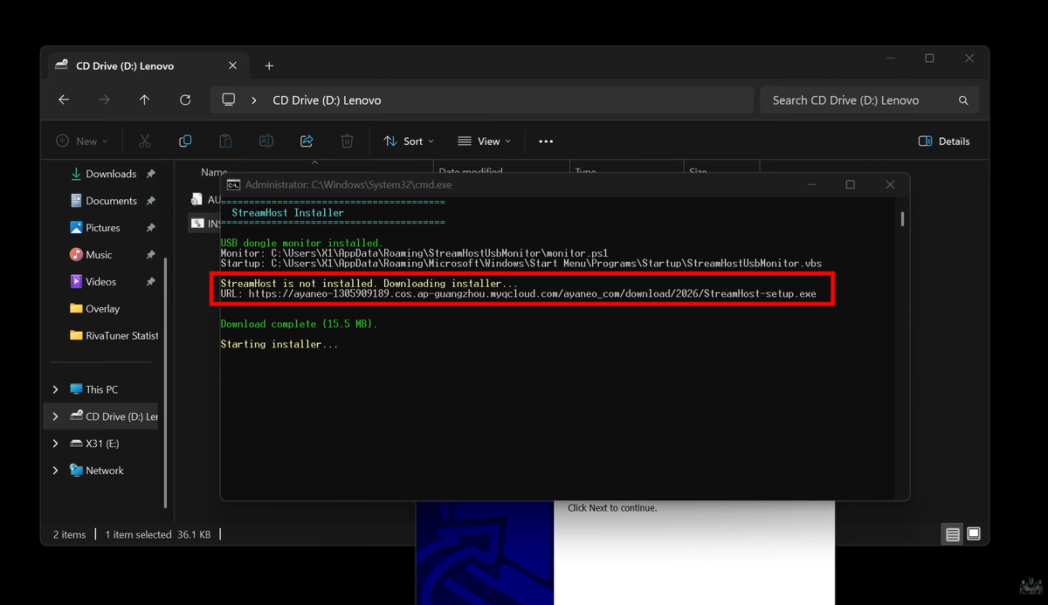Click the Cut scissors icon
1048x605 pixels.
point(145,141)
